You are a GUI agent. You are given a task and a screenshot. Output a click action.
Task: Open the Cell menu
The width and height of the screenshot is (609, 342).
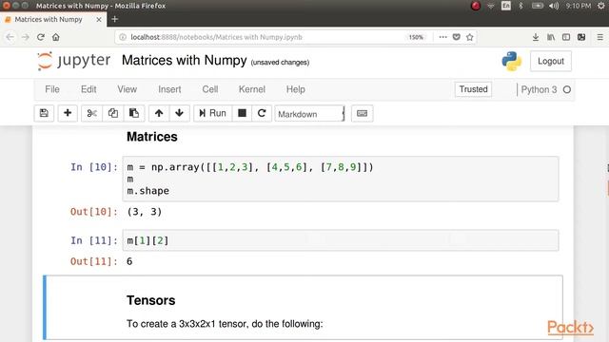tap(210, 89)
